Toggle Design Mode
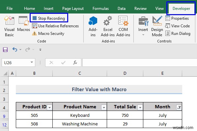This screenshot has width=197, height=131. click(x=157, y=26)
